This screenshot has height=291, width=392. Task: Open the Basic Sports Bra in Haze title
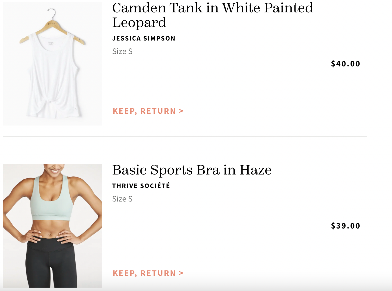tap(192, 170)
